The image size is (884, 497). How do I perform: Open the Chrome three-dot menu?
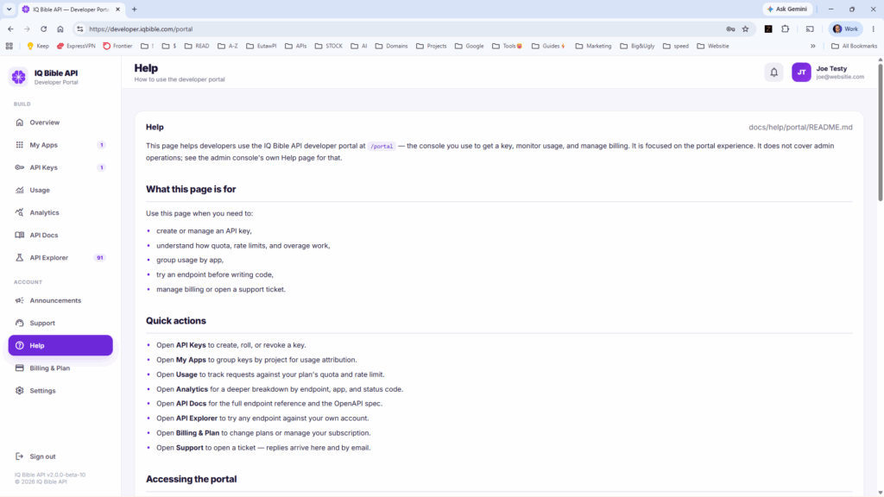click(x=874, y=28)
